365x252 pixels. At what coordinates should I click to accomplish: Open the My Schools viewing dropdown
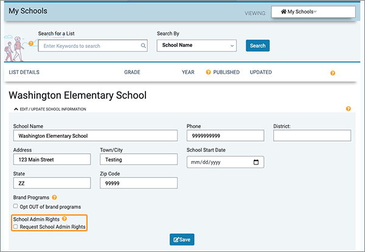(313, 12)
